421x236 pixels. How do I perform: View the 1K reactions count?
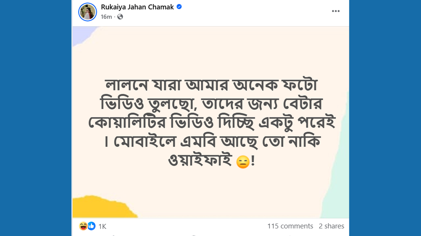point(102,226)
